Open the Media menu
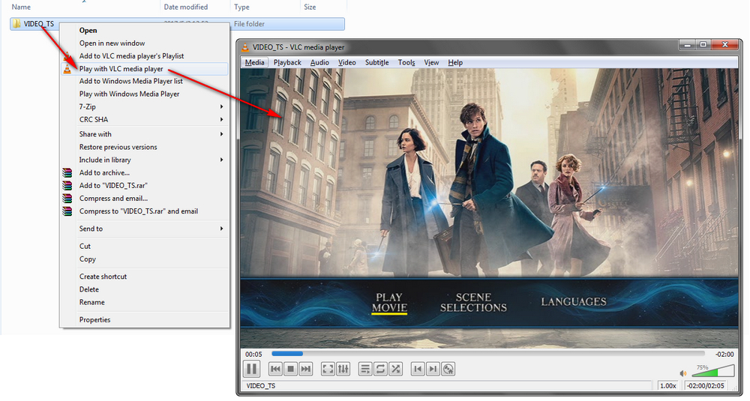The image size is (750, 401). [x=254, y=63]
